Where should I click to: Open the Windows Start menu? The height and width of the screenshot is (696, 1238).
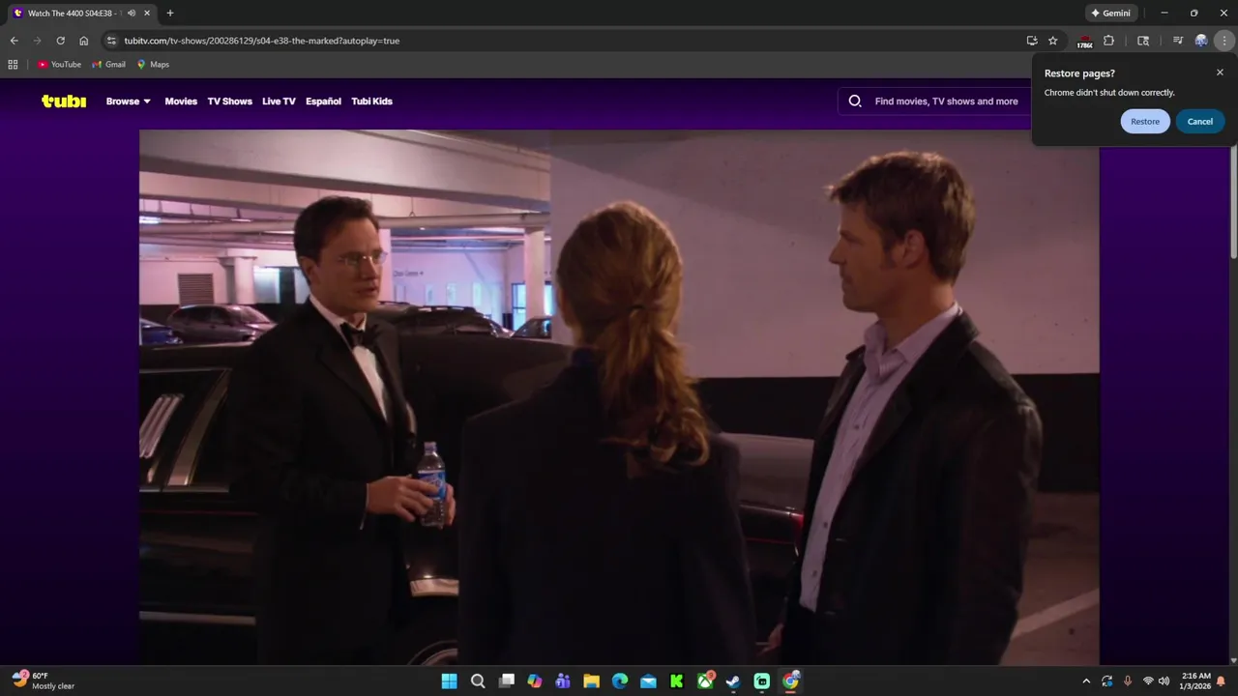click(449, 681)
